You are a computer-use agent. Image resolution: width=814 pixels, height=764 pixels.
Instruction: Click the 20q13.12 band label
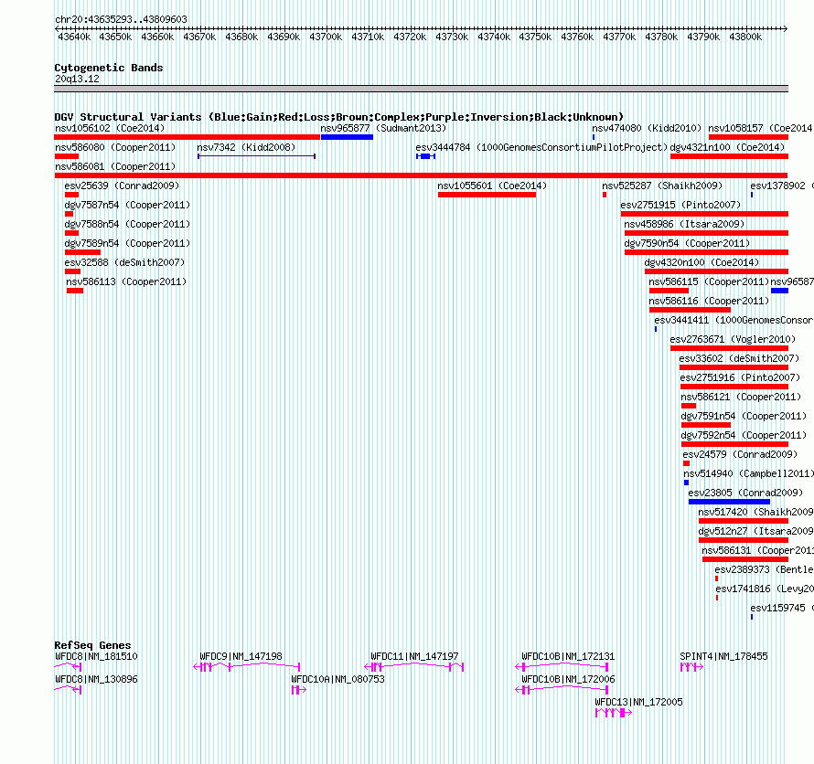(x=77, y=79)
